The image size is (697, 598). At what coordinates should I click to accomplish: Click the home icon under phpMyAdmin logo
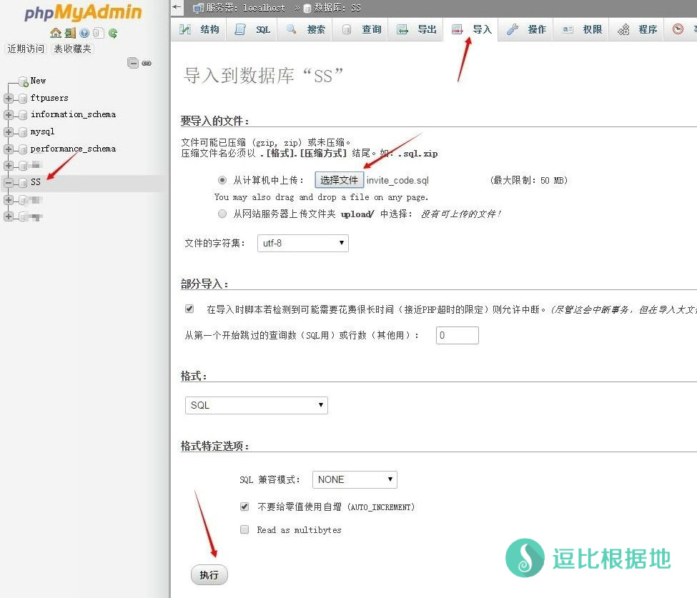56,33
